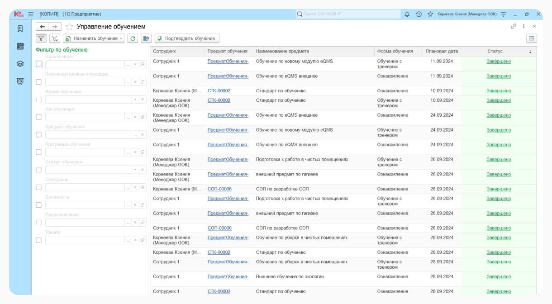
Task: Open Организация value in new window icon
Action: 142,64
